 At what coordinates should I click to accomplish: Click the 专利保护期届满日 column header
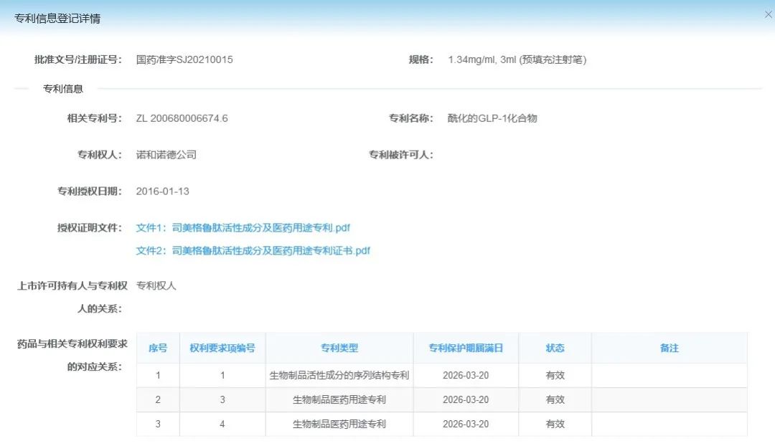pyautogui.click(x=466, y=348)
